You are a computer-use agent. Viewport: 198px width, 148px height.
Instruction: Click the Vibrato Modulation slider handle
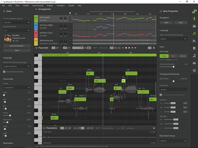[x=174, y=67]
